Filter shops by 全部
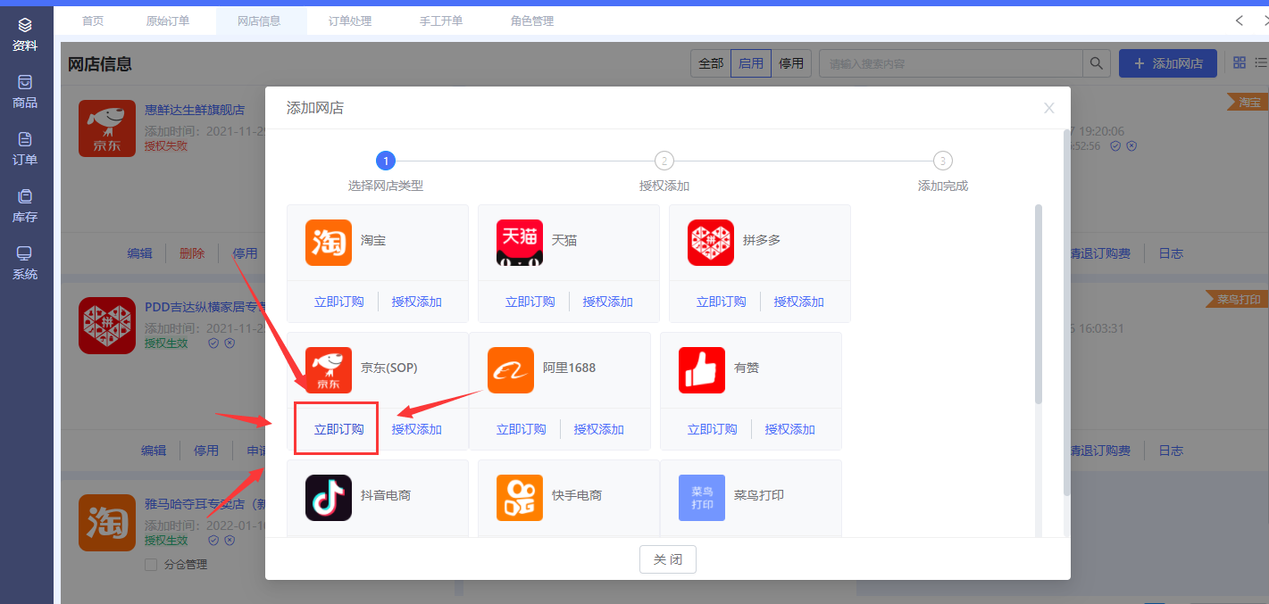The width and height of the screenshot is (1269, 604). tap(711, 63)
